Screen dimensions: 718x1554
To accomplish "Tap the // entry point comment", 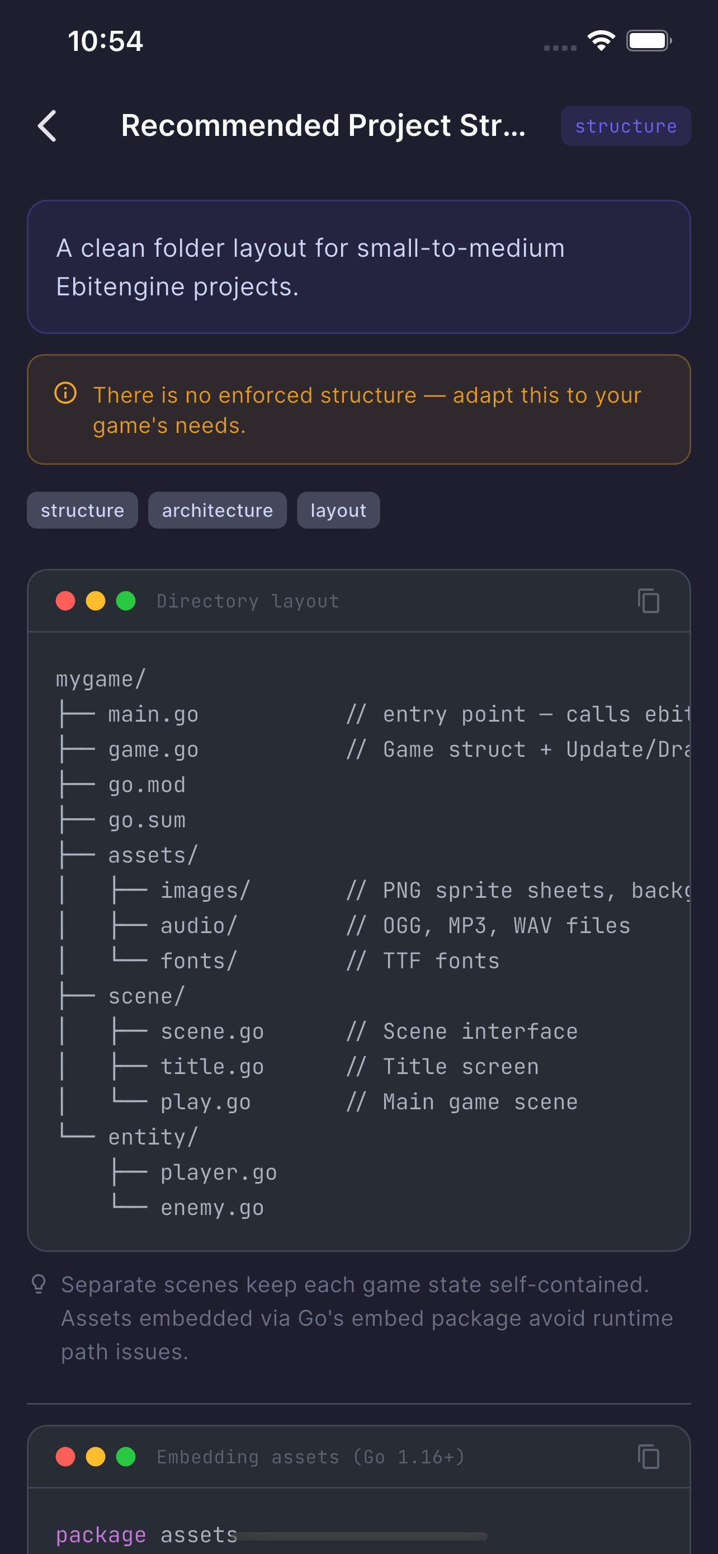I will [x=518, y=714].
